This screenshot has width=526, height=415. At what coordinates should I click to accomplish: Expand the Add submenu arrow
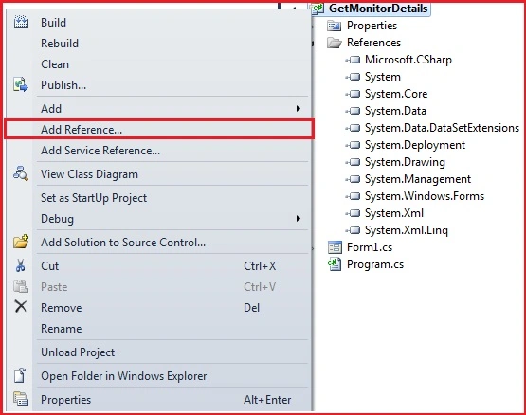click(298, 108)
